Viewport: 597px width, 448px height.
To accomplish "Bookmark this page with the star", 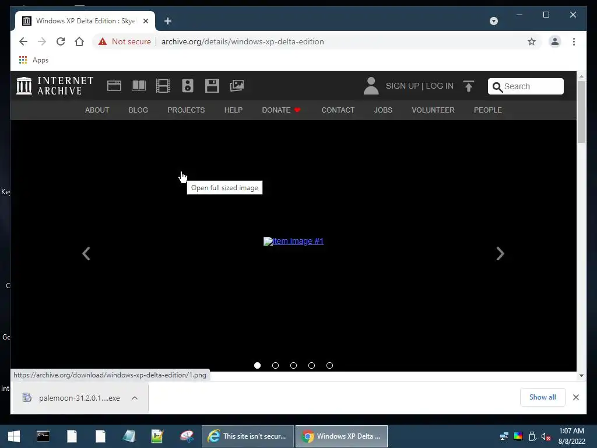I will tap(532, 41).
